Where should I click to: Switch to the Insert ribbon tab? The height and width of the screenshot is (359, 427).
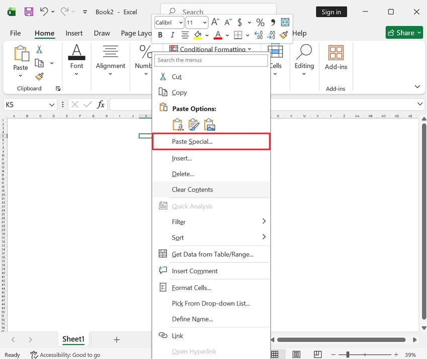pos(74,33)
